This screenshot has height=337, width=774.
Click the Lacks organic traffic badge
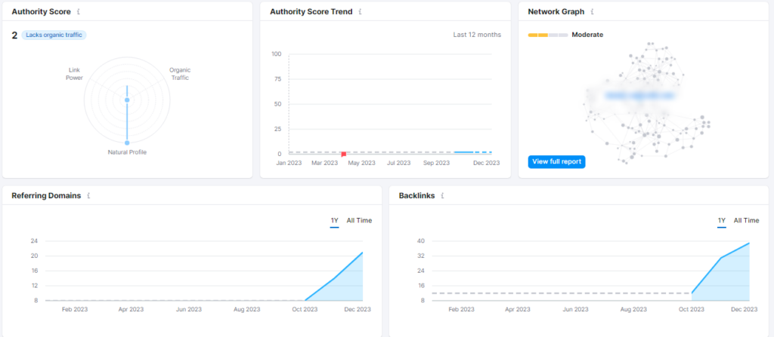pyautogui.click(x=54, y=35)
